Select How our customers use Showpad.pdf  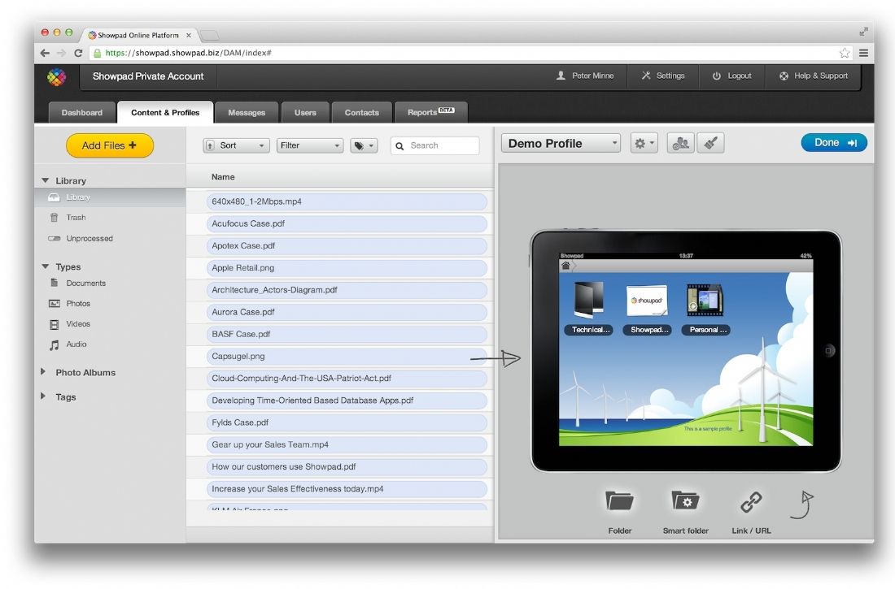pos(347,467)
